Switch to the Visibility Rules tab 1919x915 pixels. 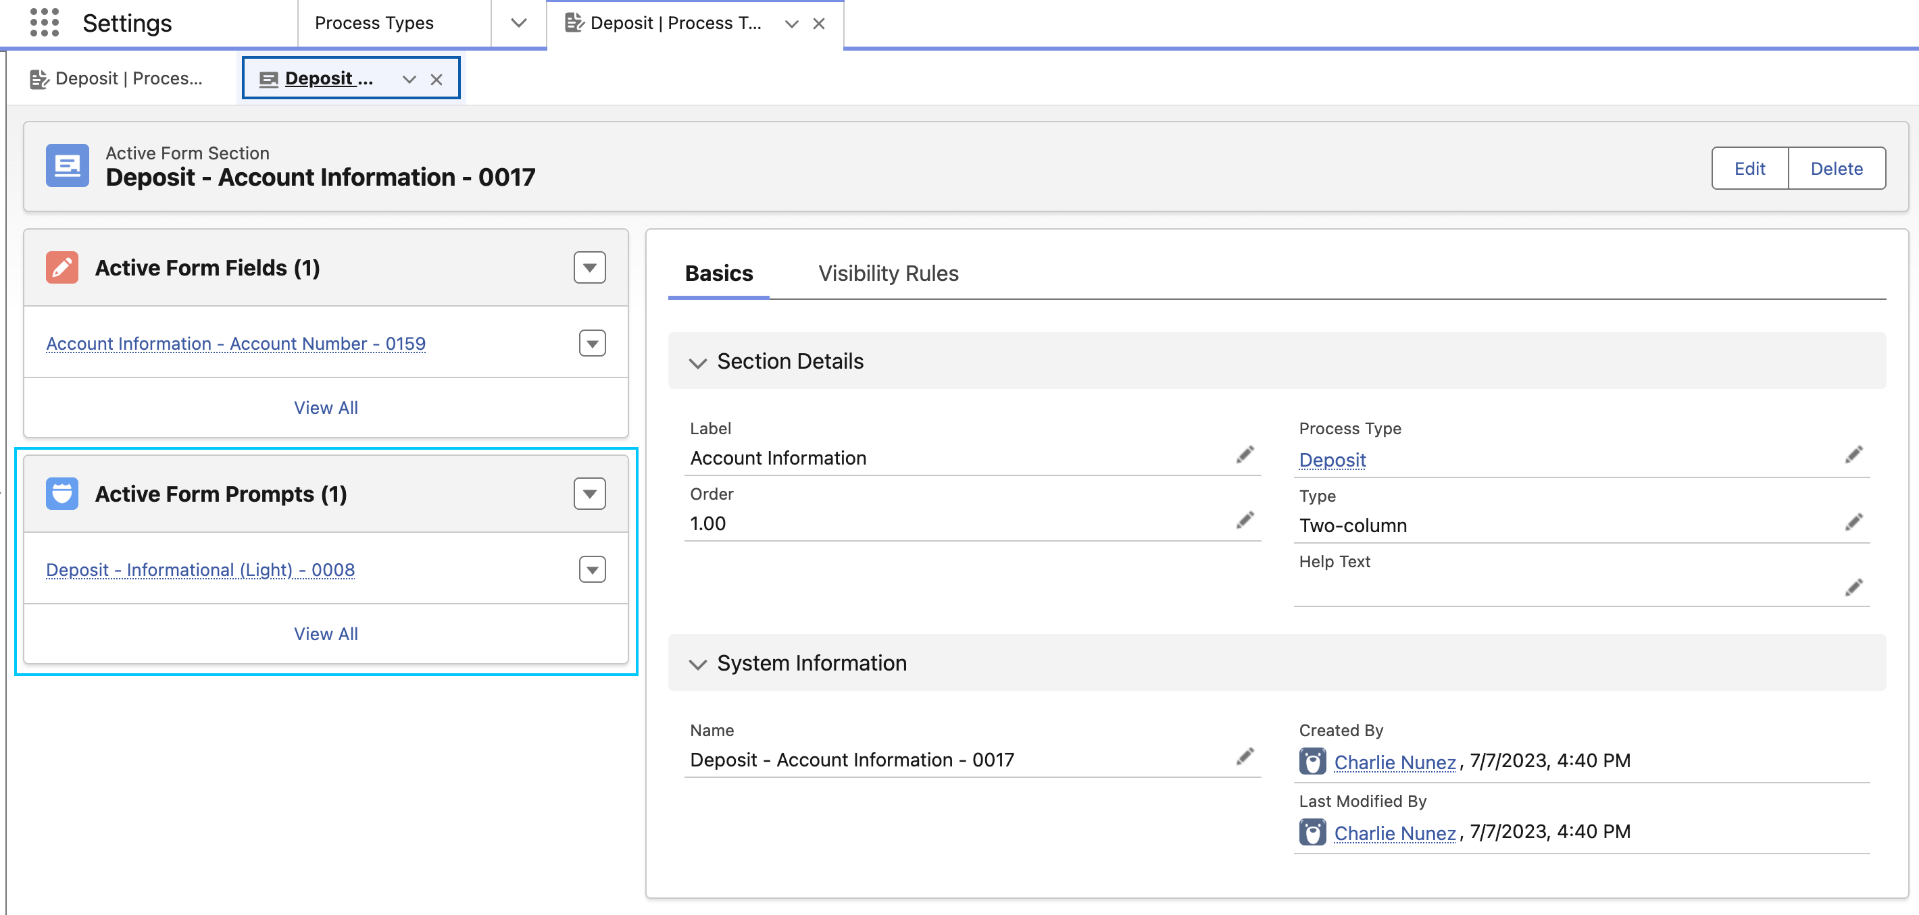click(888, 273)
